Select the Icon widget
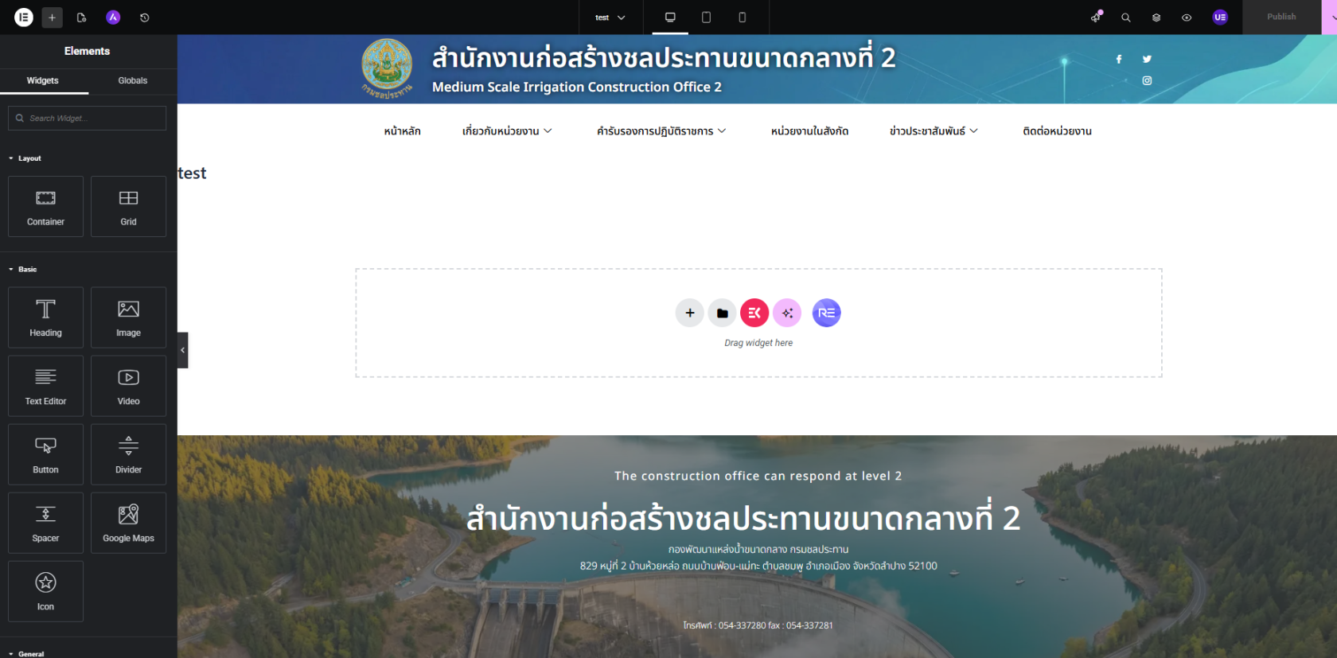Viewport: 1337px width, 658px height. point(45,591)
